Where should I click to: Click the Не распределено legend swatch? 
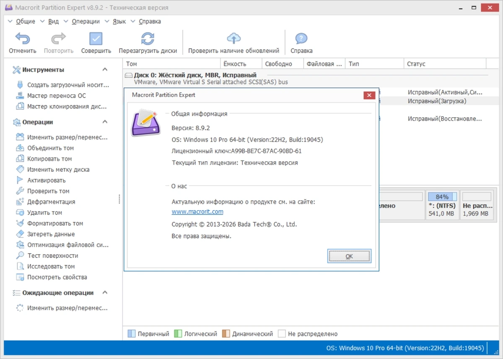pos(282,334)
